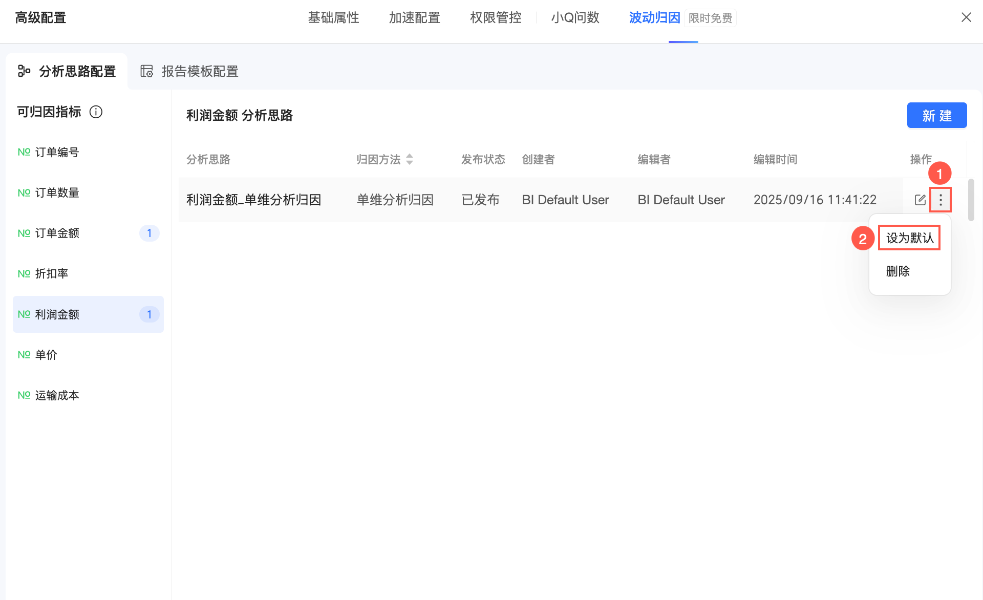The width and height of the screenshot is (983, 600).
Task: Close the 高级配置 dialog
Action: pos(966,17)
